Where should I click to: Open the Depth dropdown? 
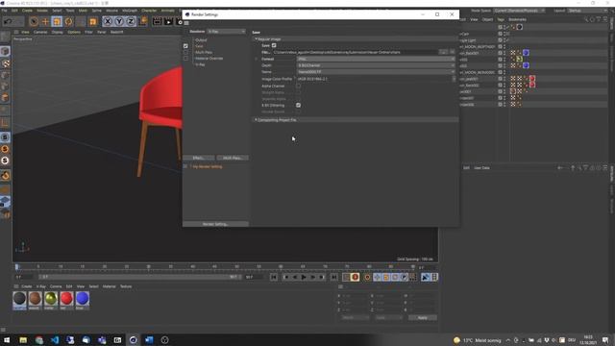pos(376,65)
